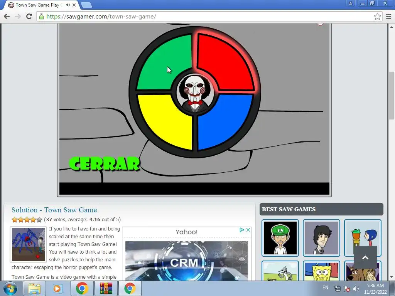Click the EN language indicator
The width and height of the screenshot is (395, 296).
[325, 288]
